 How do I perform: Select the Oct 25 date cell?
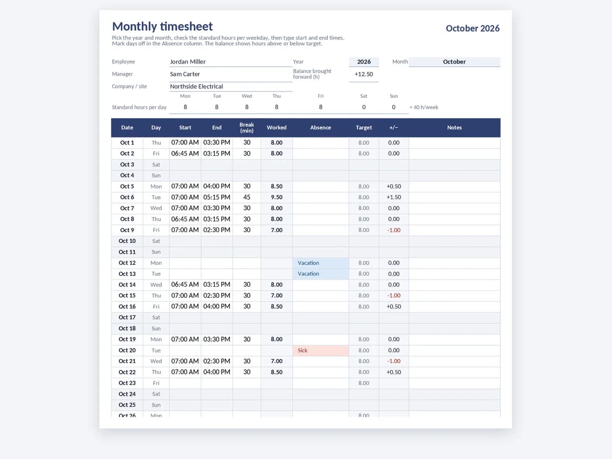coord(127,405)
